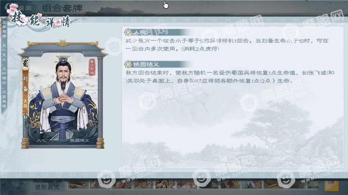Click the 桃园结义 label under the portrait
Viewport: 348px width, 195px height.
coord(79,140)
